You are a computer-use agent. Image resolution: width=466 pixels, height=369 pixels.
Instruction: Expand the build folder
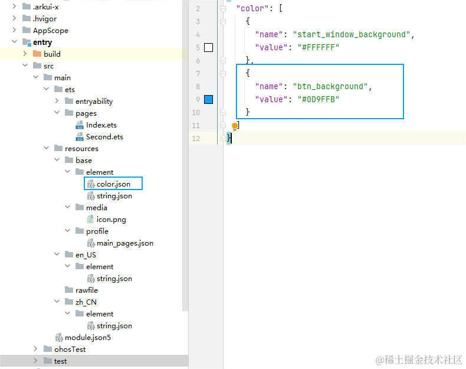click(25, 54)
